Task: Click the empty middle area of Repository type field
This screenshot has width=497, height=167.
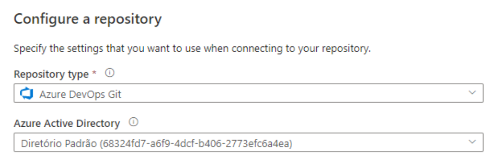Action: 285,93
